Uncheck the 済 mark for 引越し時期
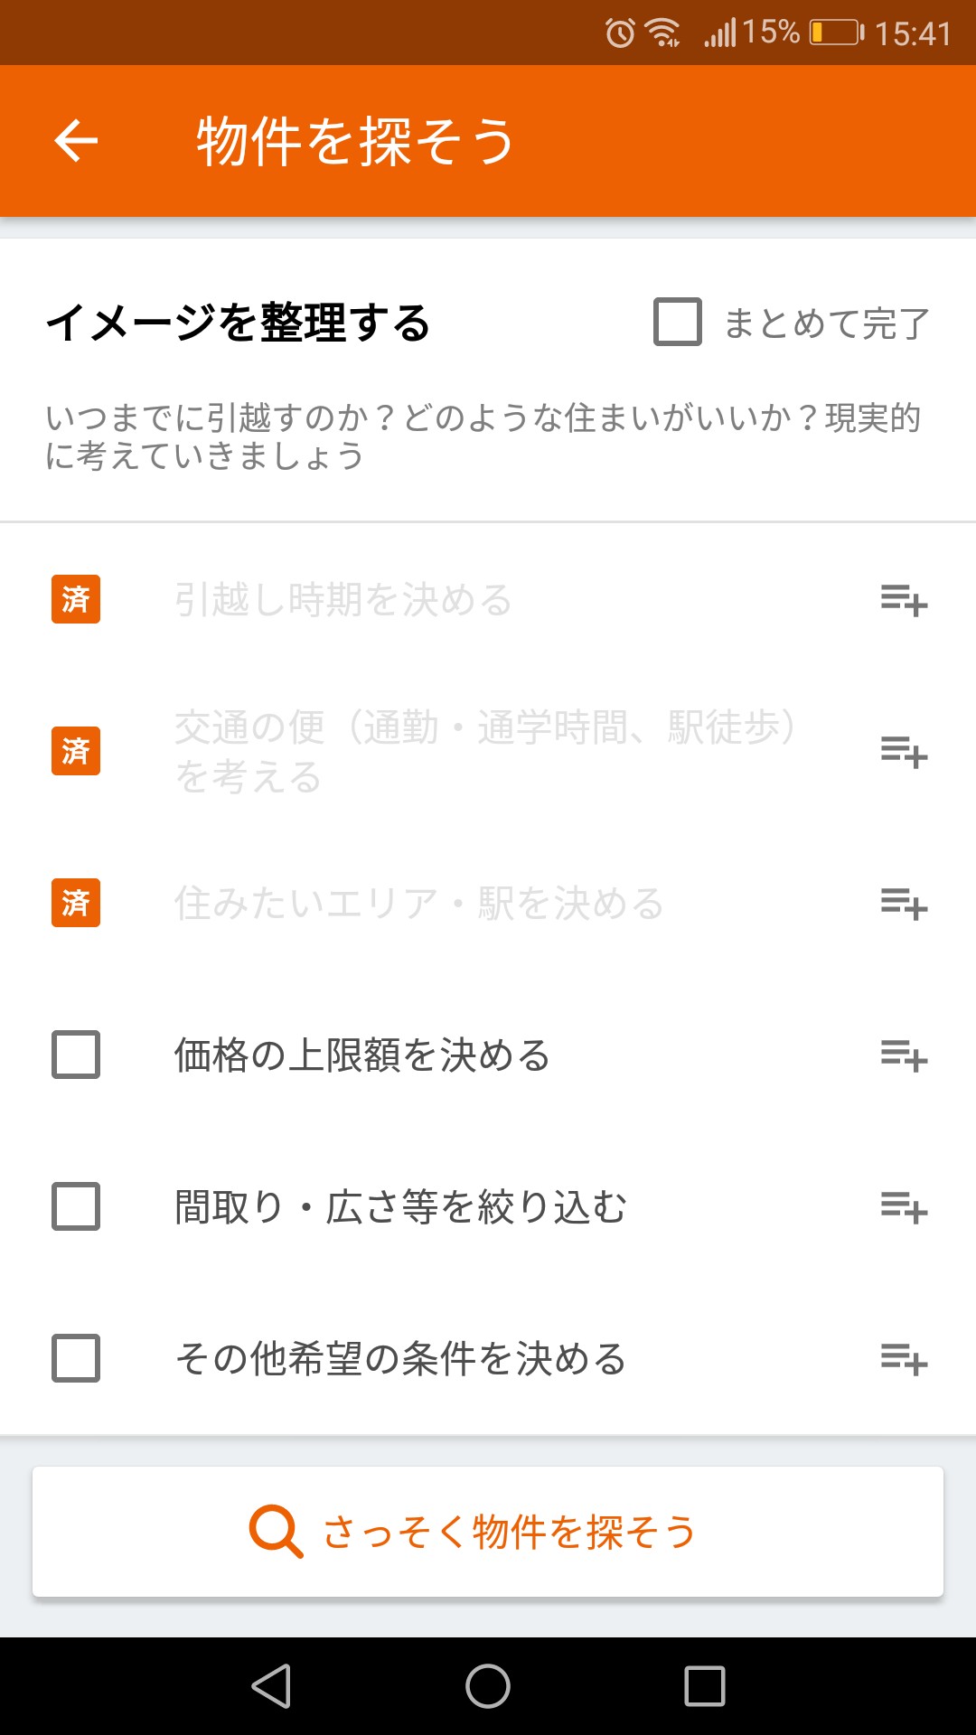This screenshot has height=1735, width=976. 76,599
